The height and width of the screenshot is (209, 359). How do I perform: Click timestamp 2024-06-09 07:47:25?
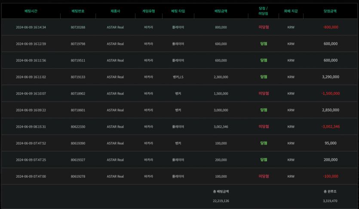pyautogui.click(x=31, y=160)
